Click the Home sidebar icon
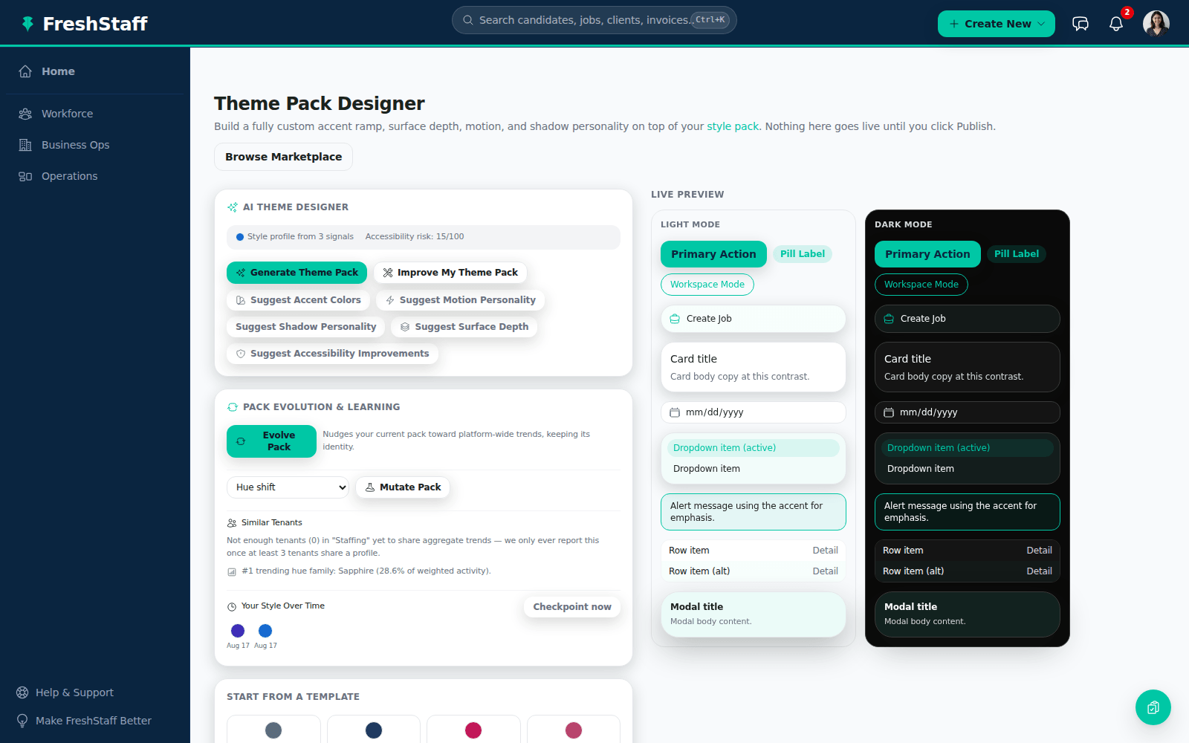1189x743 pixels. tap(25, 71)
